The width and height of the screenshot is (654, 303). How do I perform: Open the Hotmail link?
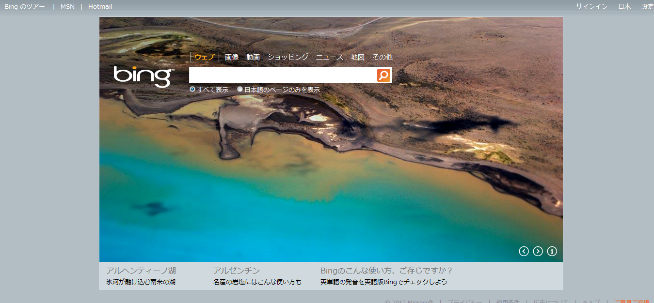pos(100,6)
